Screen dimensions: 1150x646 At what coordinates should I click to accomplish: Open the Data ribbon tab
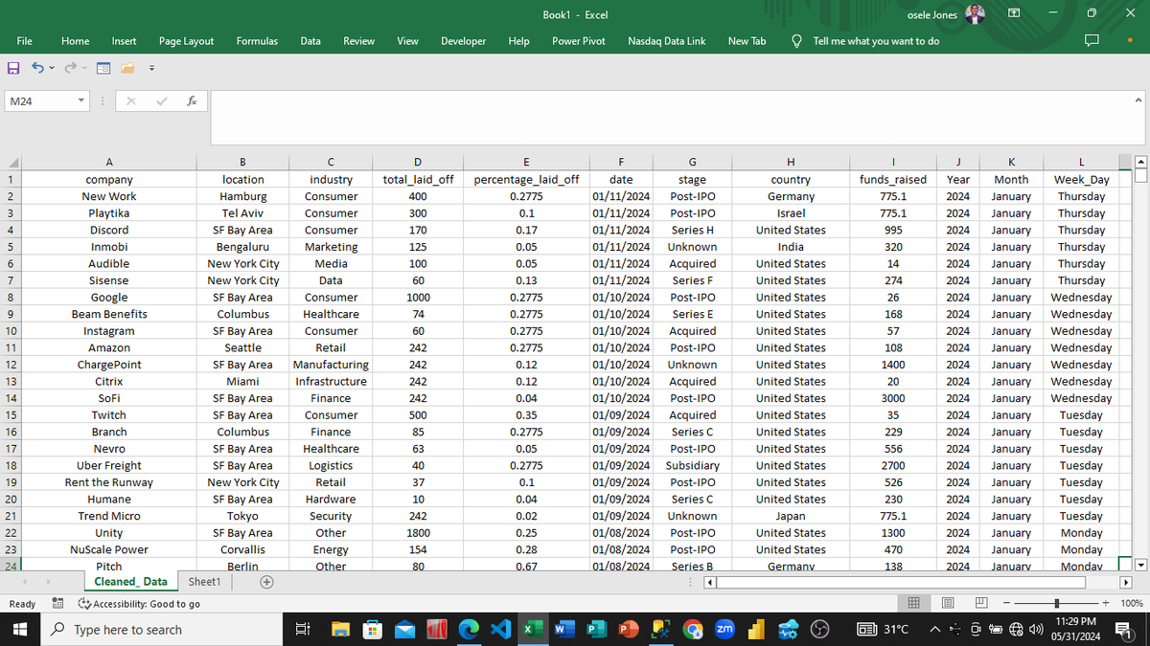click(310, 41)
